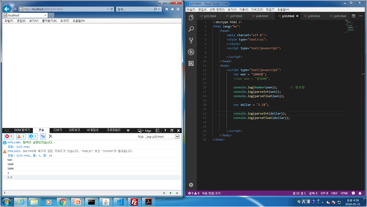Open Edge emulation mode dropdown
This screenshot has height=207, width=367.
(x=145, y=130)
